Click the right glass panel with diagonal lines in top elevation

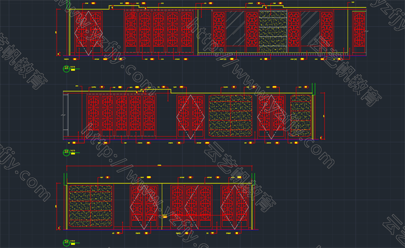click(310, 32)
